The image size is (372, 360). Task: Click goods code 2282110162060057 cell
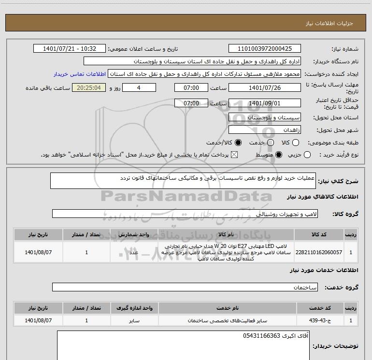tap(319, 252)
